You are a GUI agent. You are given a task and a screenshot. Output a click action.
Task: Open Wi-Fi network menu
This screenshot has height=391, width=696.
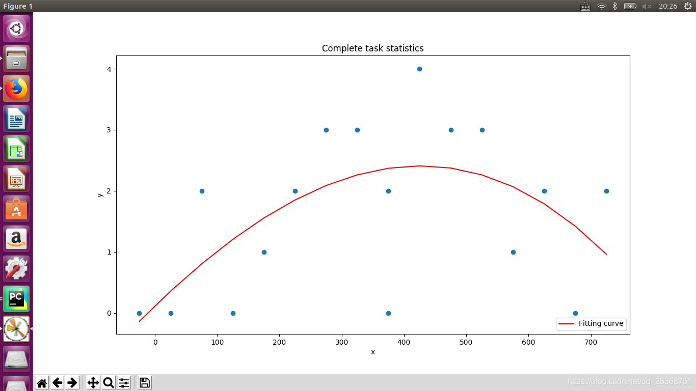point(601,6)
